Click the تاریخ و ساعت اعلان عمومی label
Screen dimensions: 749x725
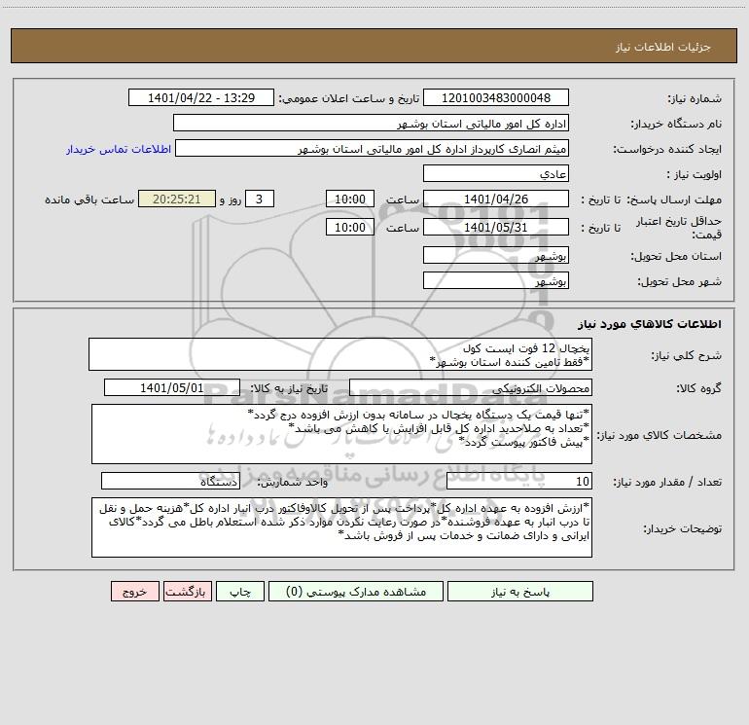348,99
